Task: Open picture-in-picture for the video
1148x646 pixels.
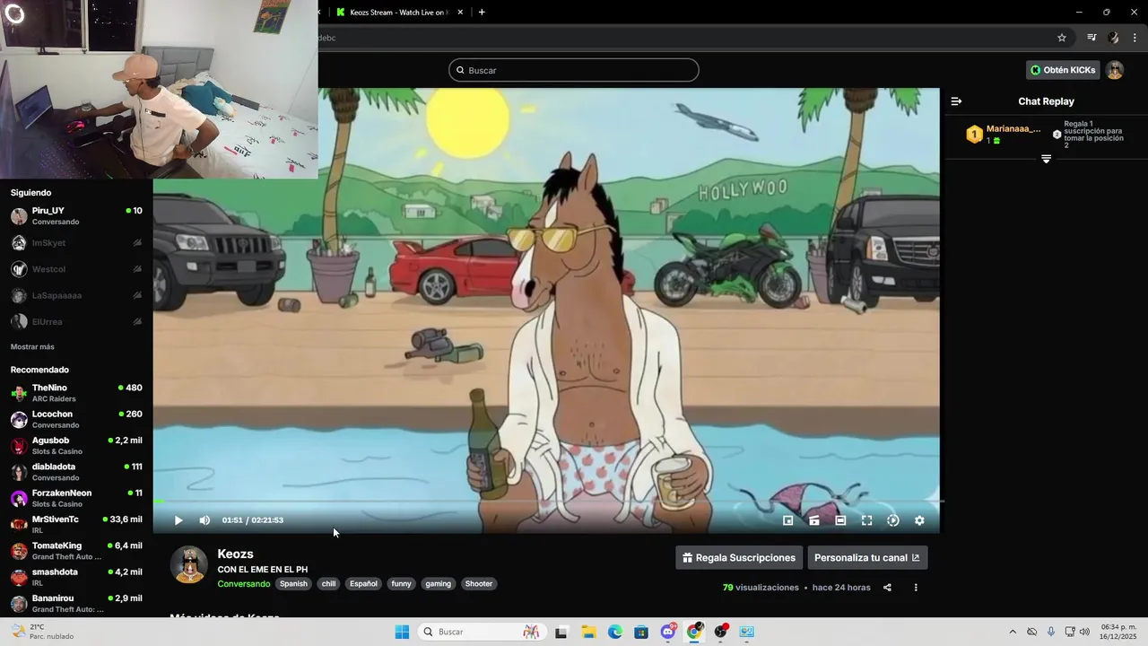Action: click(788, 520)
